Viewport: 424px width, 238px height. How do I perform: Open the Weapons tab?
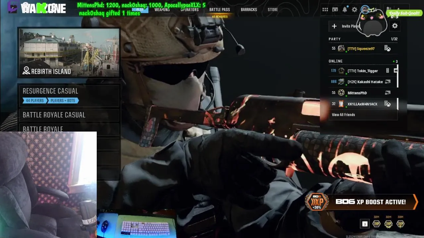pos(162,10)
